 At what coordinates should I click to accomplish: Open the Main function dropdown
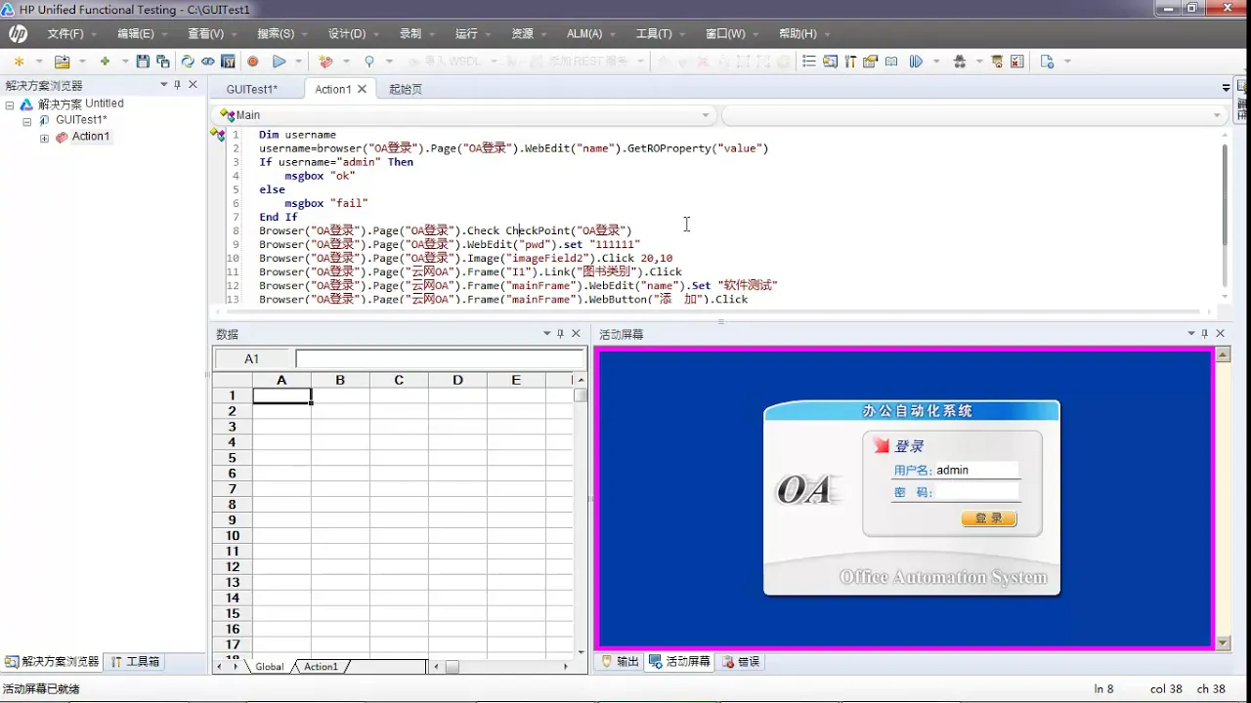(x=706, y=115)
